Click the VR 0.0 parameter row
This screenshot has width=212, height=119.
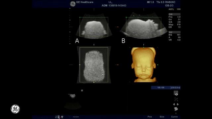[x=175, y=40]
